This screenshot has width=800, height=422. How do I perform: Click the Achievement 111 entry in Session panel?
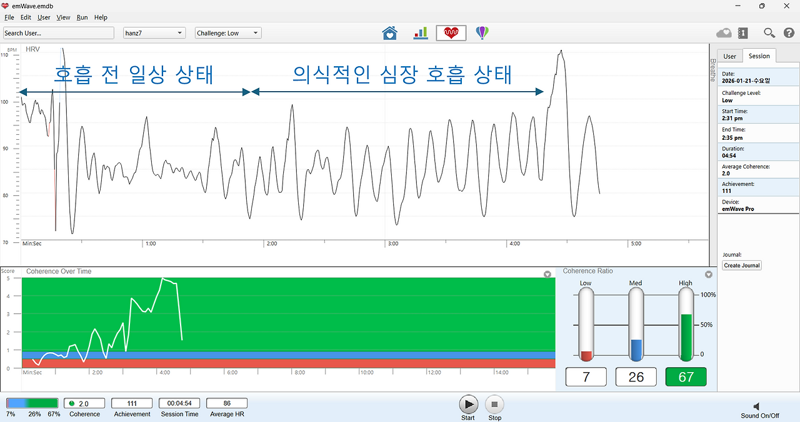tap(758, 187)
